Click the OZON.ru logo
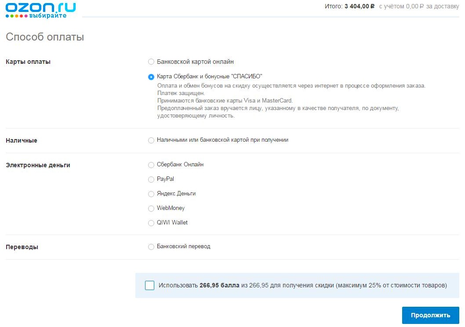The width and height of the screenshot is (465, 327). (40, 11)
